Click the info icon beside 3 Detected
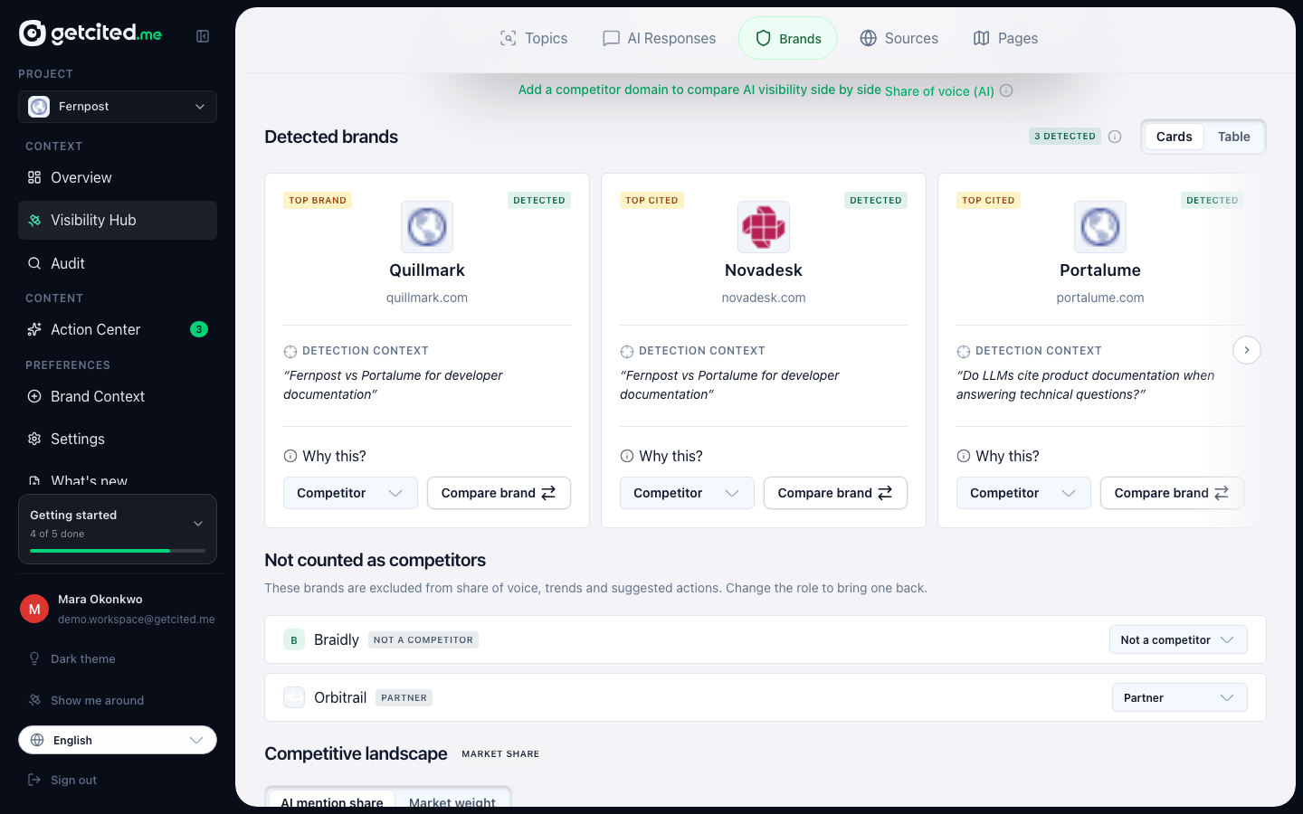Image resolution: width=1303 pixels, height=814 pixels. pos(1115,137)
